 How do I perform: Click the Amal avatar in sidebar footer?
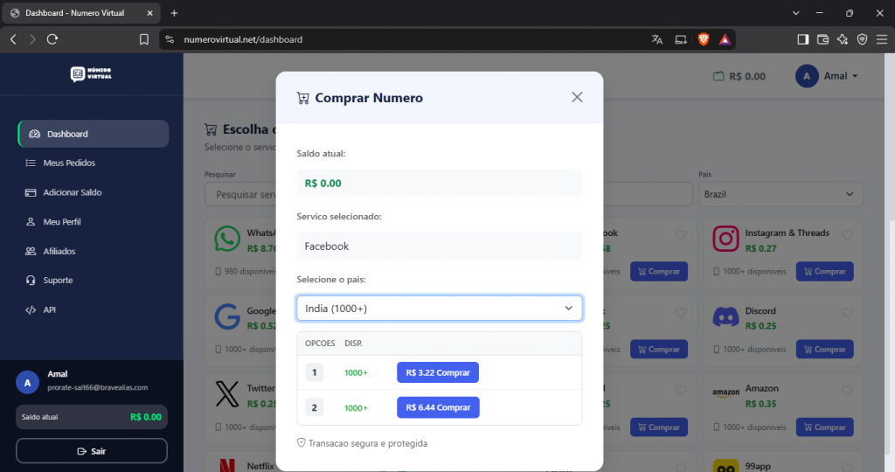click(27, 382)
